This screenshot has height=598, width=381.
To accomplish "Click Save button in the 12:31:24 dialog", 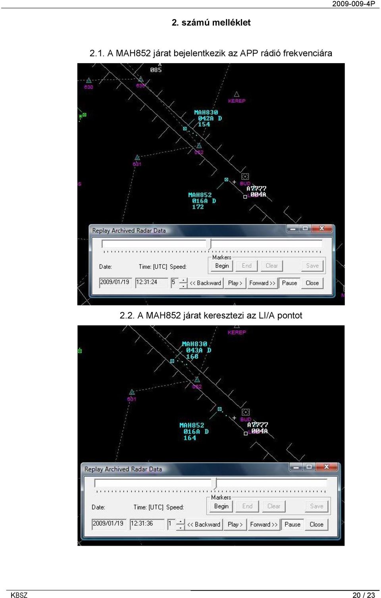I will click(x=312, y=266).
